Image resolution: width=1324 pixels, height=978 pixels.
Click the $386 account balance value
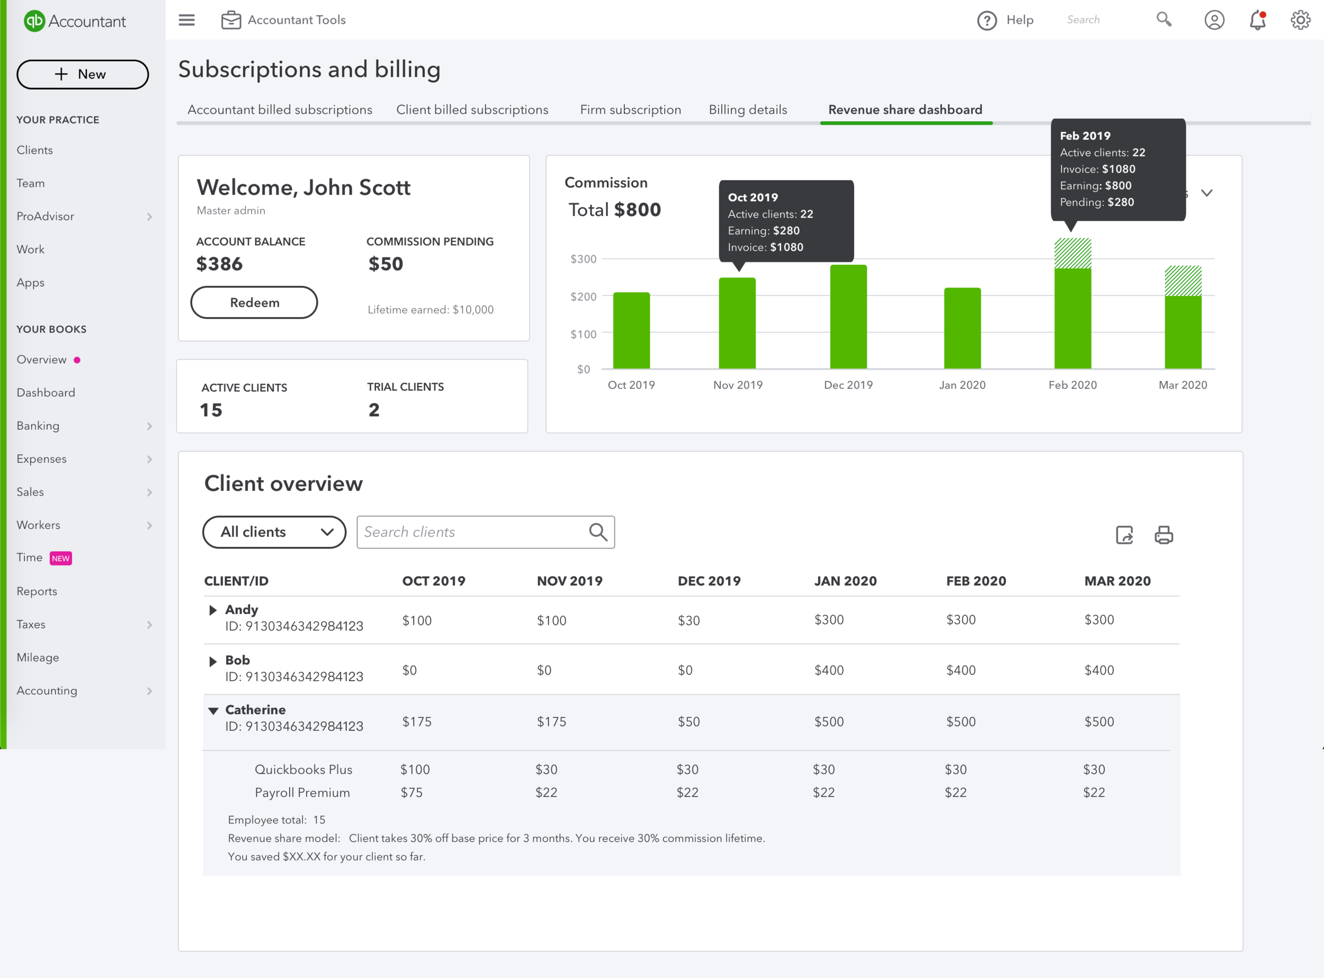tap(219, 264)
